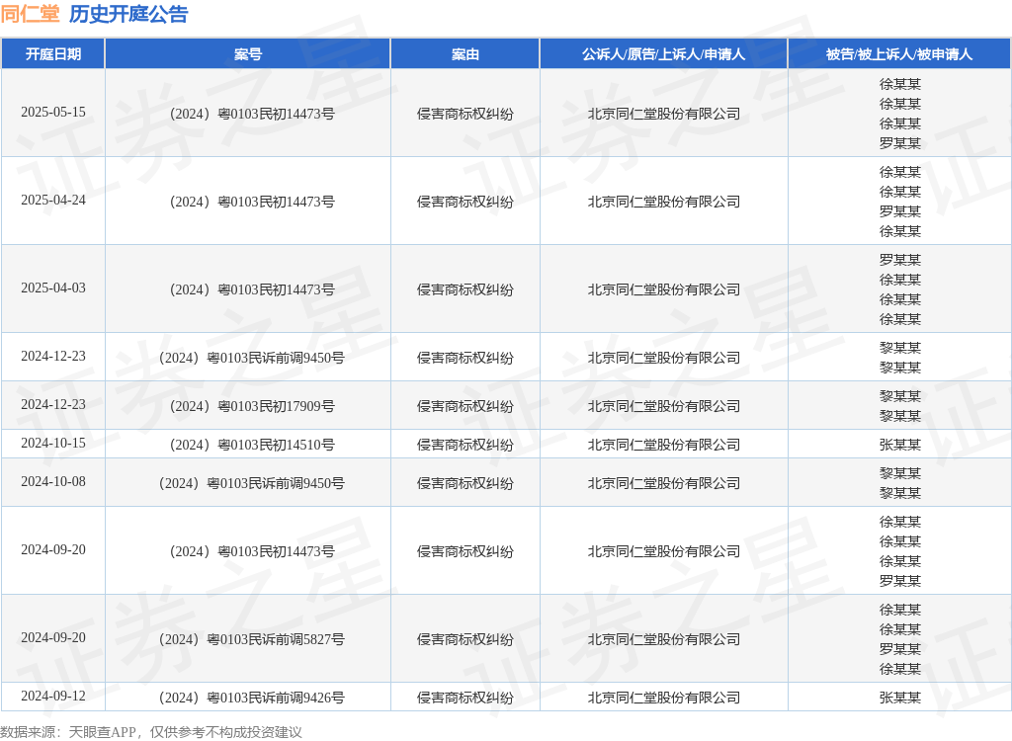This screenshot has width=1012, height=741.
Task: Click date 2024-09-20 in the 诉前调5827号 row
Action: (53, 637)
